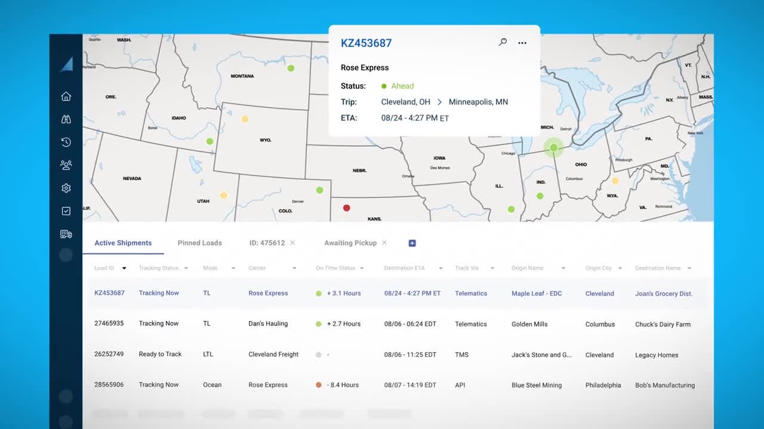Image resolution: width=764 pixels, height=429 pixels.
Task: Add a new tab with plus icon
Action: click(412, 243)
